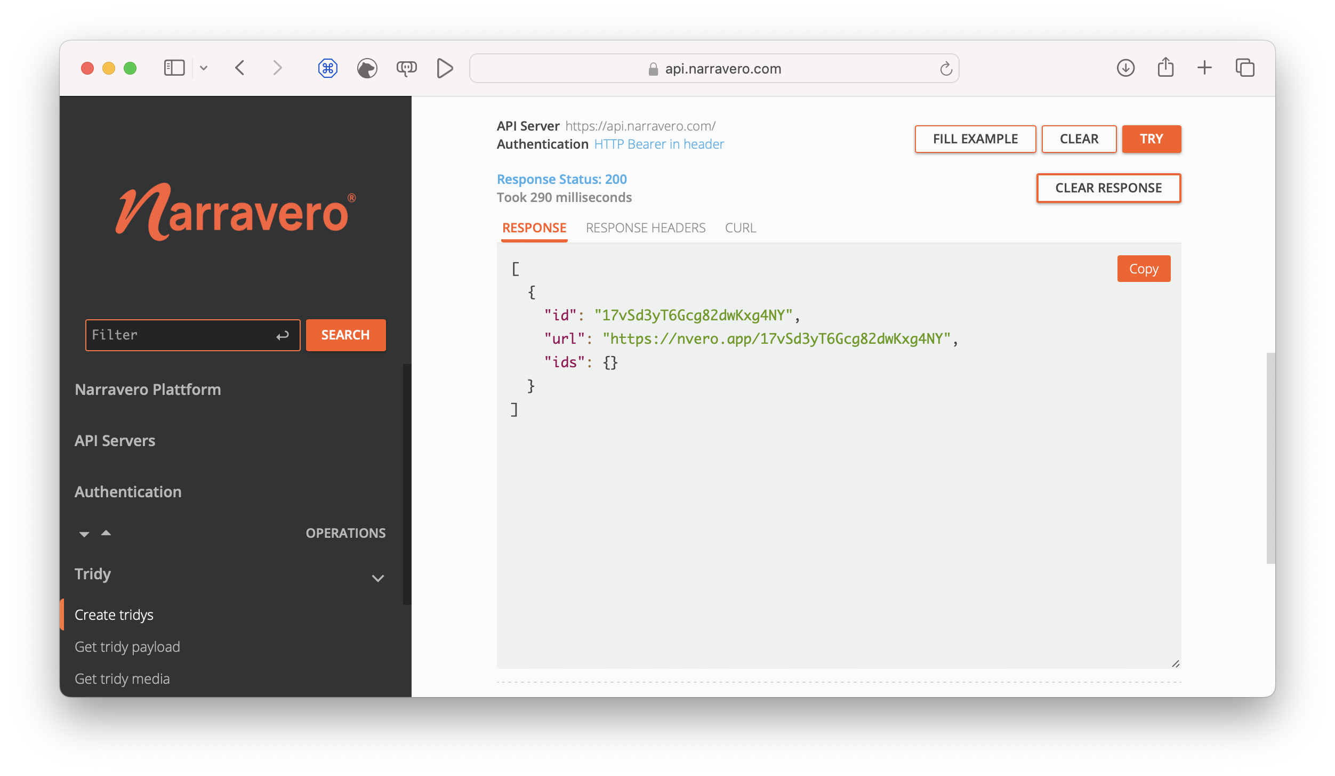Screen dimensions: 1335x776
Task: Click the blue command-key extension icon
Action: [328, 68]
